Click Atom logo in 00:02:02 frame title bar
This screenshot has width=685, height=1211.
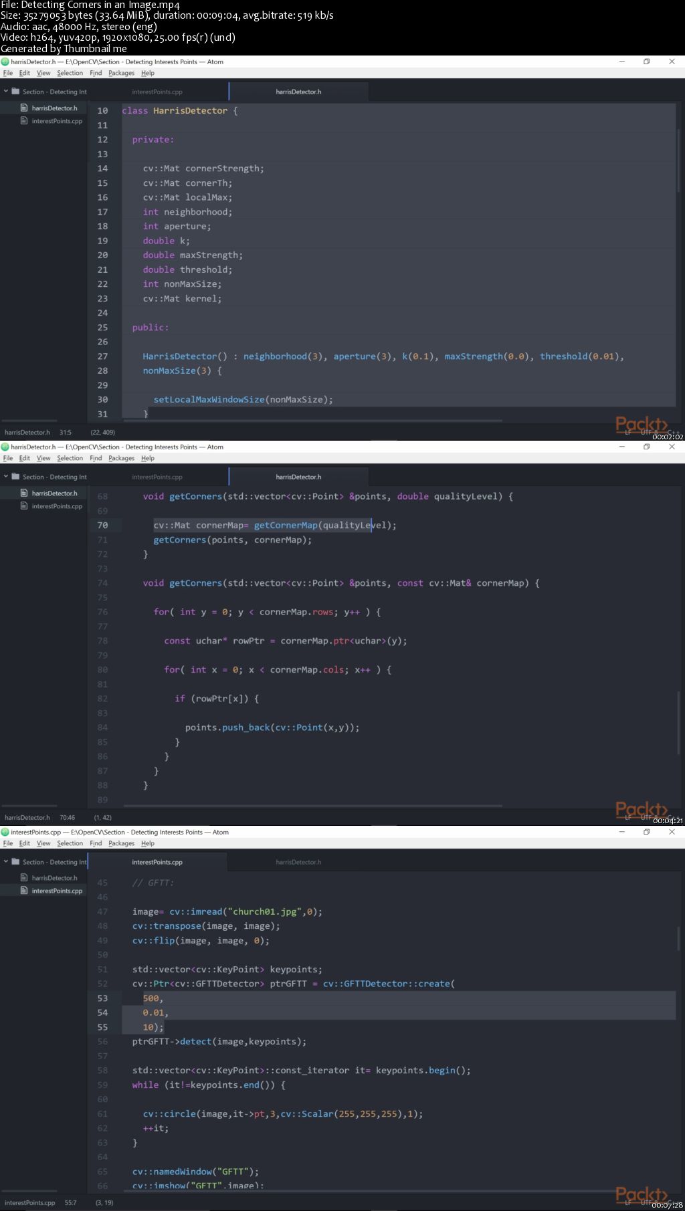coord(5,62)
